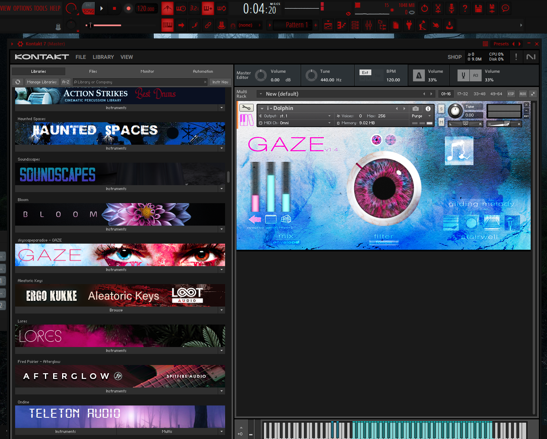This screenshot has height=439, width=547.
Task: Switch to the Monitor tab
Action: (147, 72)
